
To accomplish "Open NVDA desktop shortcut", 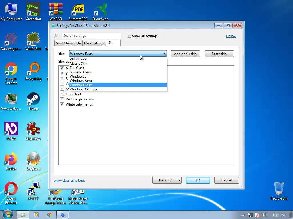I will click(11, 131).
